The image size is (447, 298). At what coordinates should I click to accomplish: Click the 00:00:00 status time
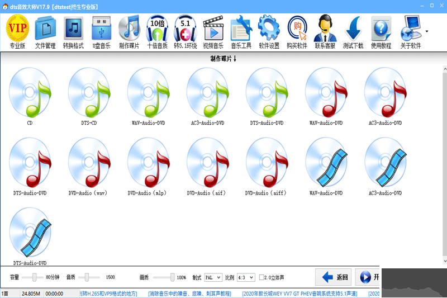pos(54,294)
